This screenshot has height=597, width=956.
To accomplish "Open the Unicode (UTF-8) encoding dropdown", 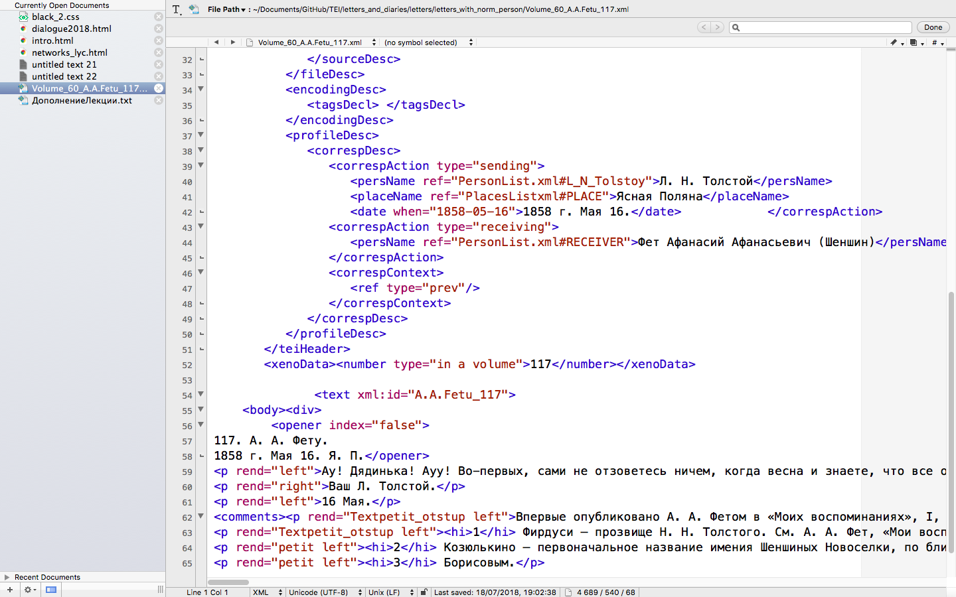I will (325, 592).
